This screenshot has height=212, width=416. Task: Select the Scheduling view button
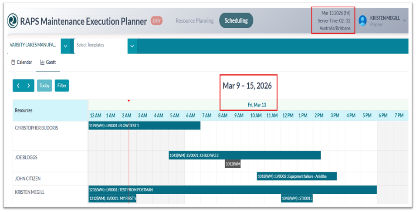click(236, 20)
